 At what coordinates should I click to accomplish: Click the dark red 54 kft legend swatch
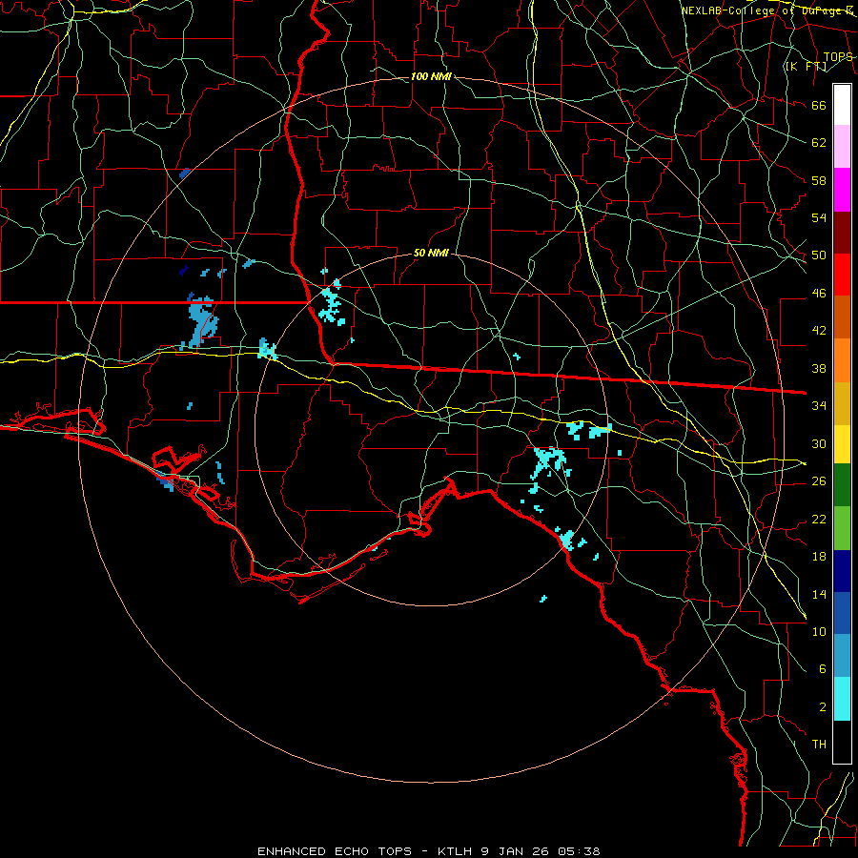pyautogui.click(x=842, y=233)
